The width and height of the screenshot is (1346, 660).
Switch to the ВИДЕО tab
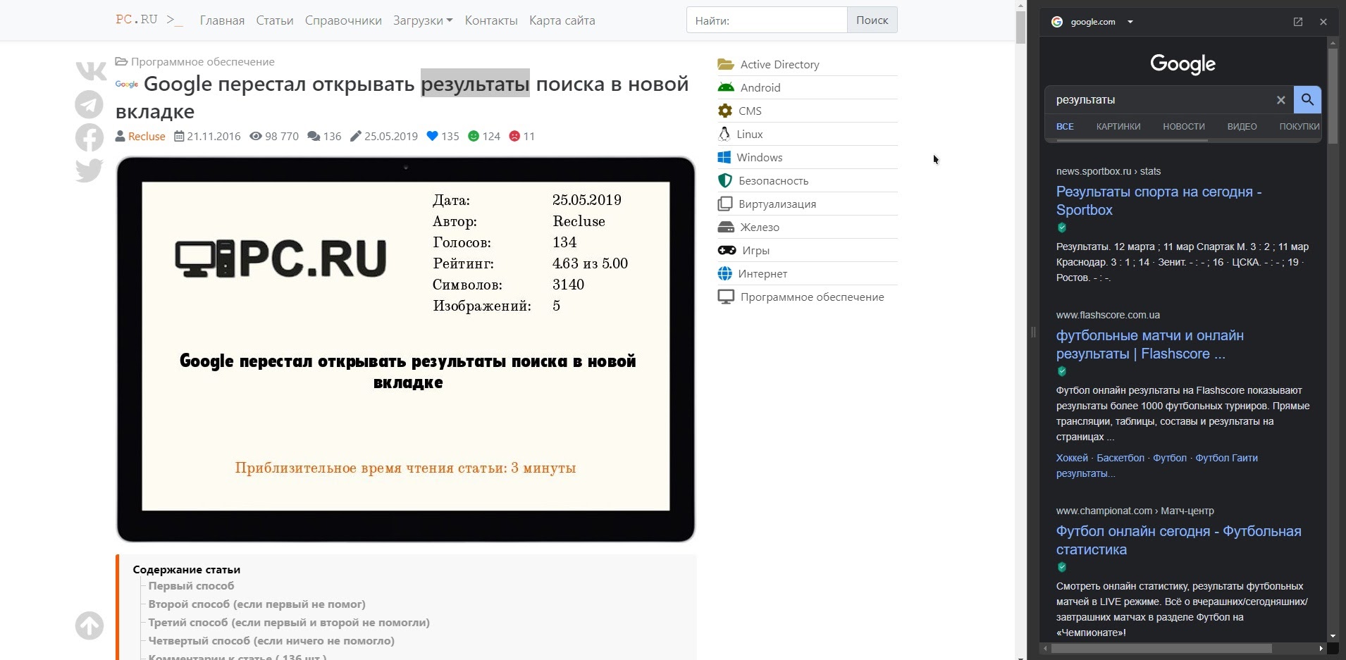coord(1242,127)
